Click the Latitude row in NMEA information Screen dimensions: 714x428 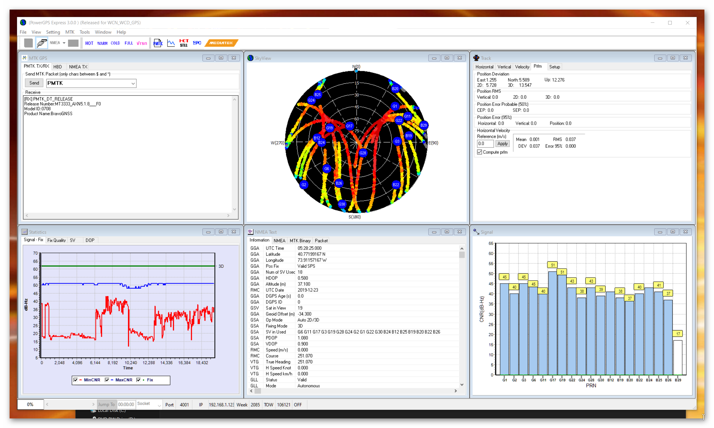354,254
